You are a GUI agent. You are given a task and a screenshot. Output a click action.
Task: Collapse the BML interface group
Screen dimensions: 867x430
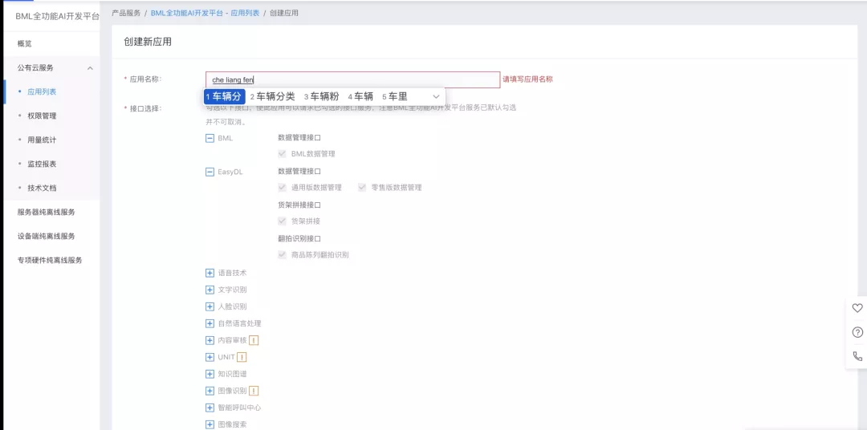[210, 138]
